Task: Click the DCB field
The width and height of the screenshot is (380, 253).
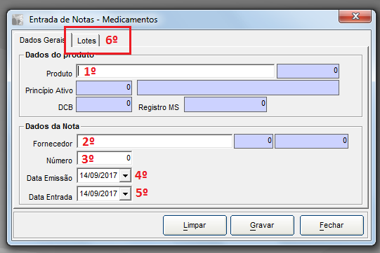Action: click(x=104, y=104)
